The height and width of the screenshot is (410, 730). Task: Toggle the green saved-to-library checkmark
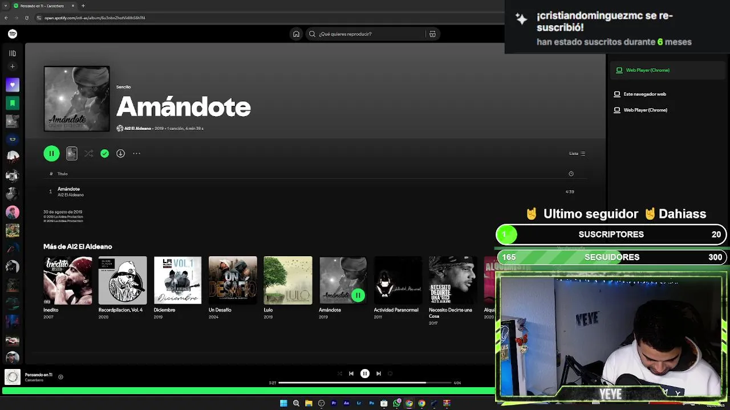(104, 153)
